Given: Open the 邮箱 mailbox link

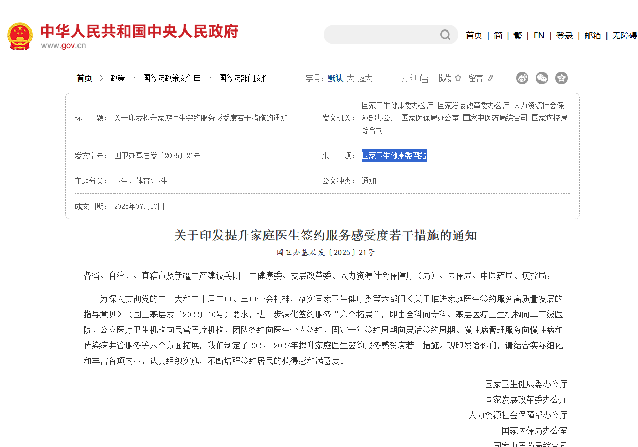Looking at the screenshot, I should tap(592, 35).
